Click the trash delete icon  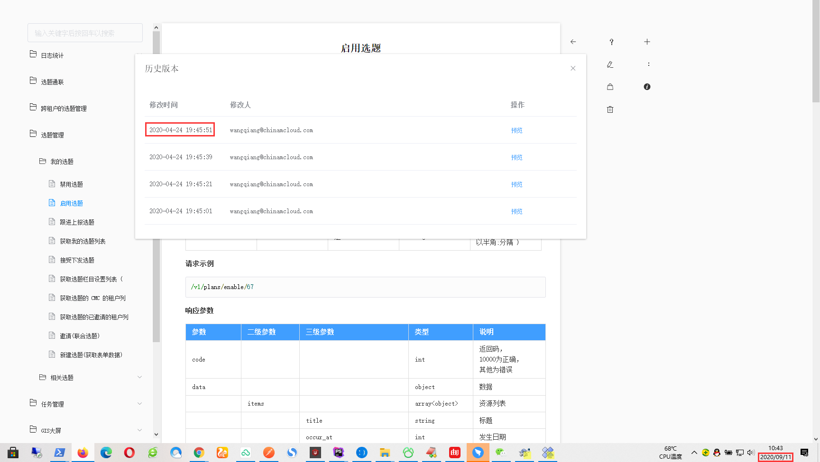click(x=610, y=109)
